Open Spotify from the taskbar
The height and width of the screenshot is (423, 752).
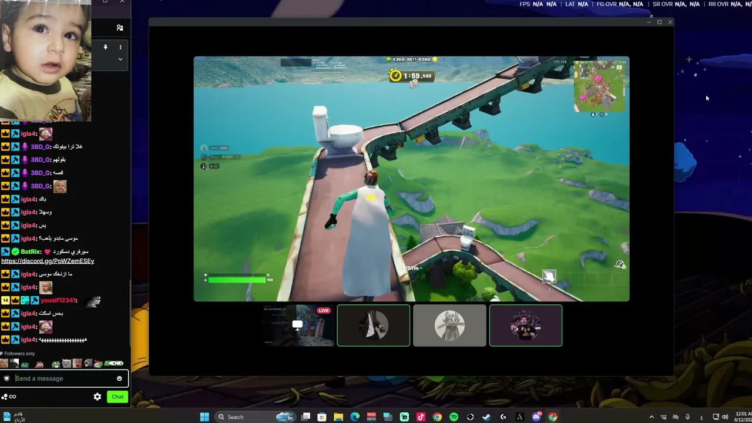(454, 417)
